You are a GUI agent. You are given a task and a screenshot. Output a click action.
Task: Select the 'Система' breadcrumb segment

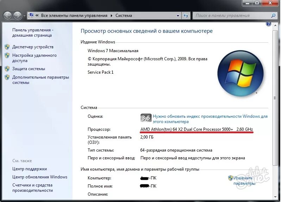[x=124, y=16]
